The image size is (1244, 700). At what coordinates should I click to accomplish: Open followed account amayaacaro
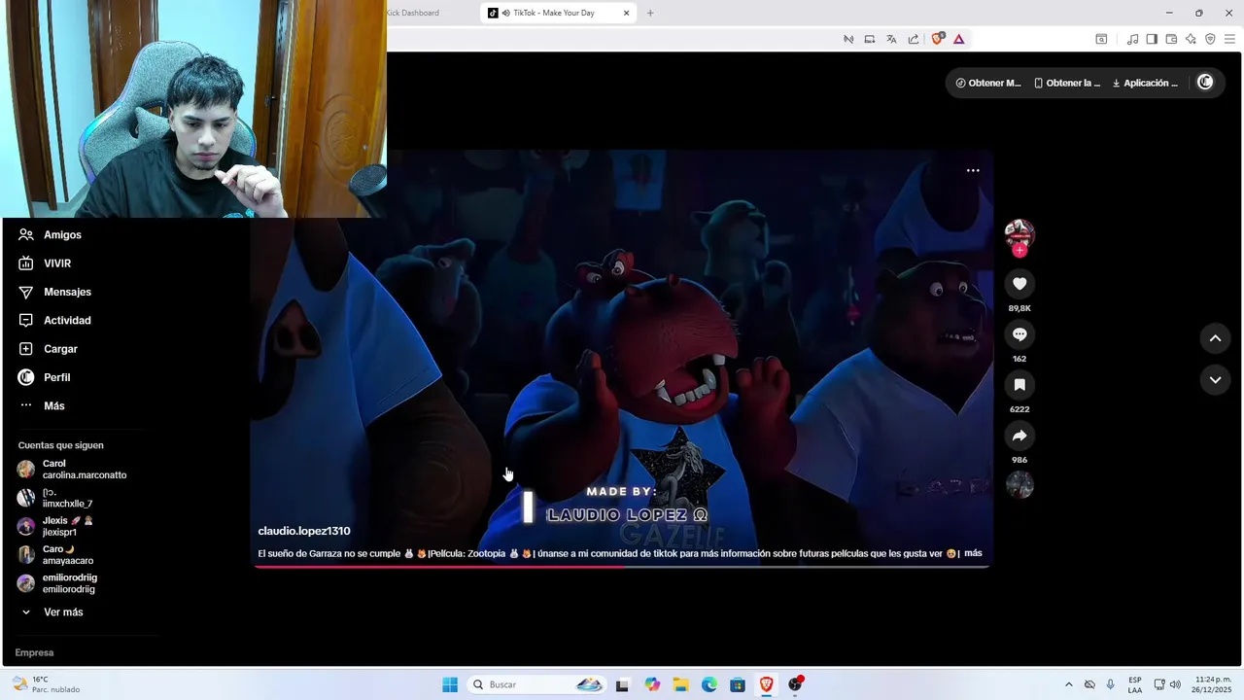[56, 555]
